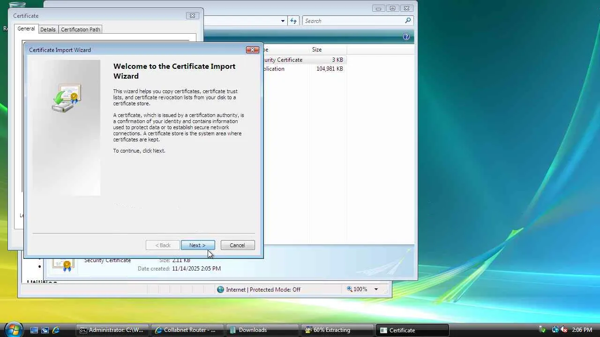Image resolution: width=600 pixels, height=337 pixels.
Task: Click the 100% zoom level button
Action: coord(357,289)
